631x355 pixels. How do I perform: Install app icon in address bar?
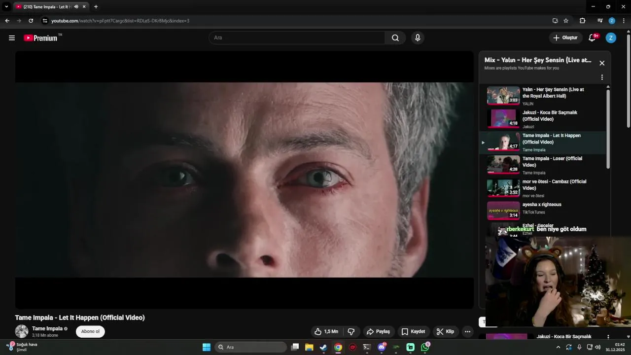(x=555, y=21)
